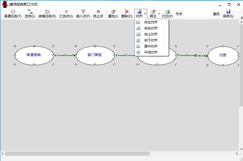The image size is (243, 161).
Task: Activate the 接入点(F) triangle tool
Action: tap(83, 14)
